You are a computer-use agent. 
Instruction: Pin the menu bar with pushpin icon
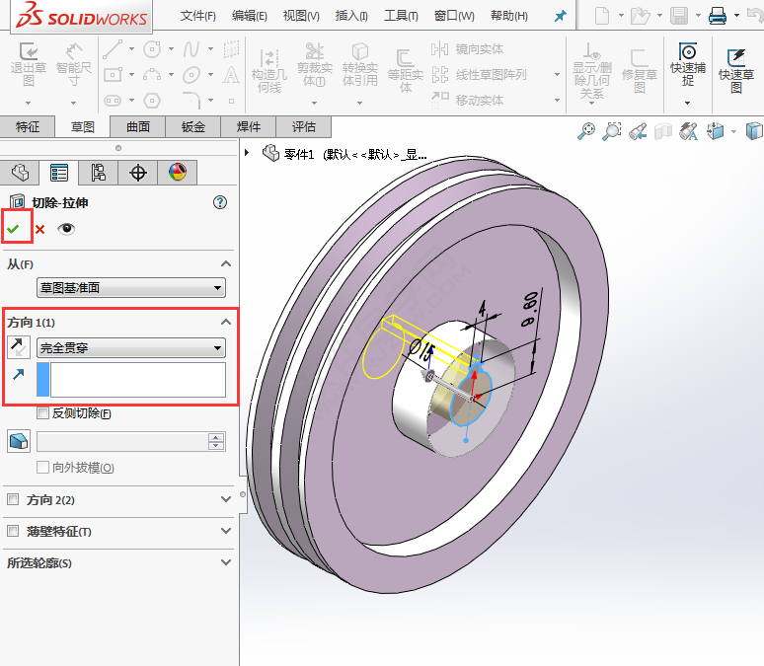[561, 16]
